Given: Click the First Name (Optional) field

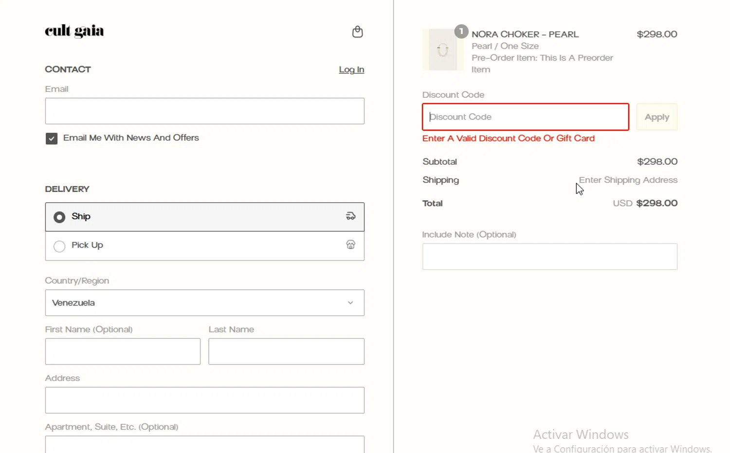Looking at the screenshot, I should click(123, 351).
